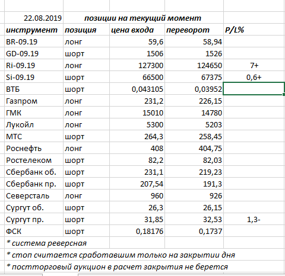Select the 'переворот' header cell
This screenshot has width=285, height=276.
tap(194, 30)
